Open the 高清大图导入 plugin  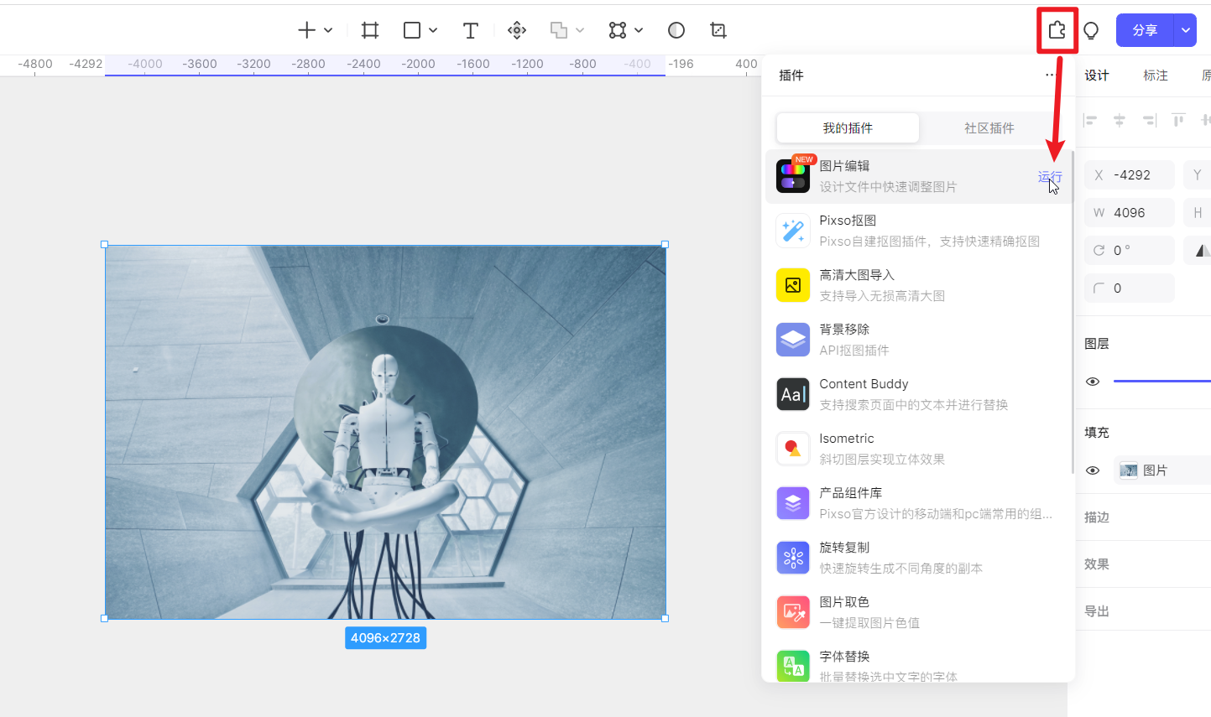pos(920,285)
